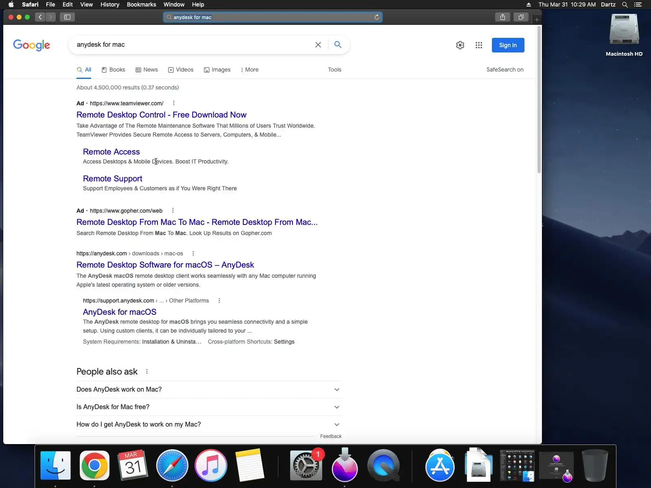Open options dots beside anydesk.com downloads result

point(193,253)
